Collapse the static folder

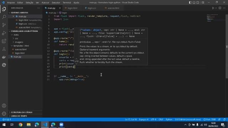point(25,35)
